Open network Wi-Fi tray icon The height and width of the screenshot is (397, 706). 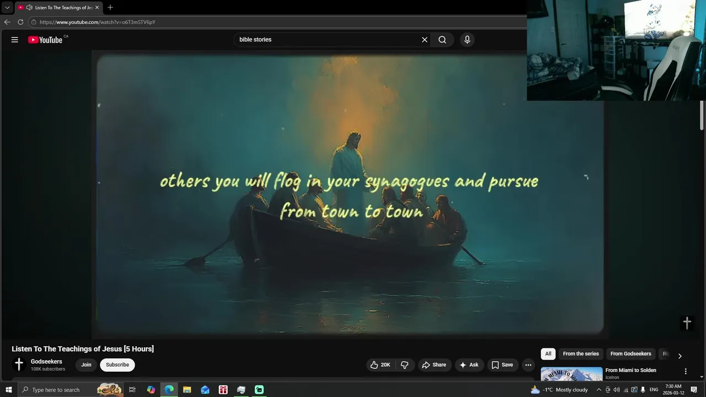click(625, 390)
